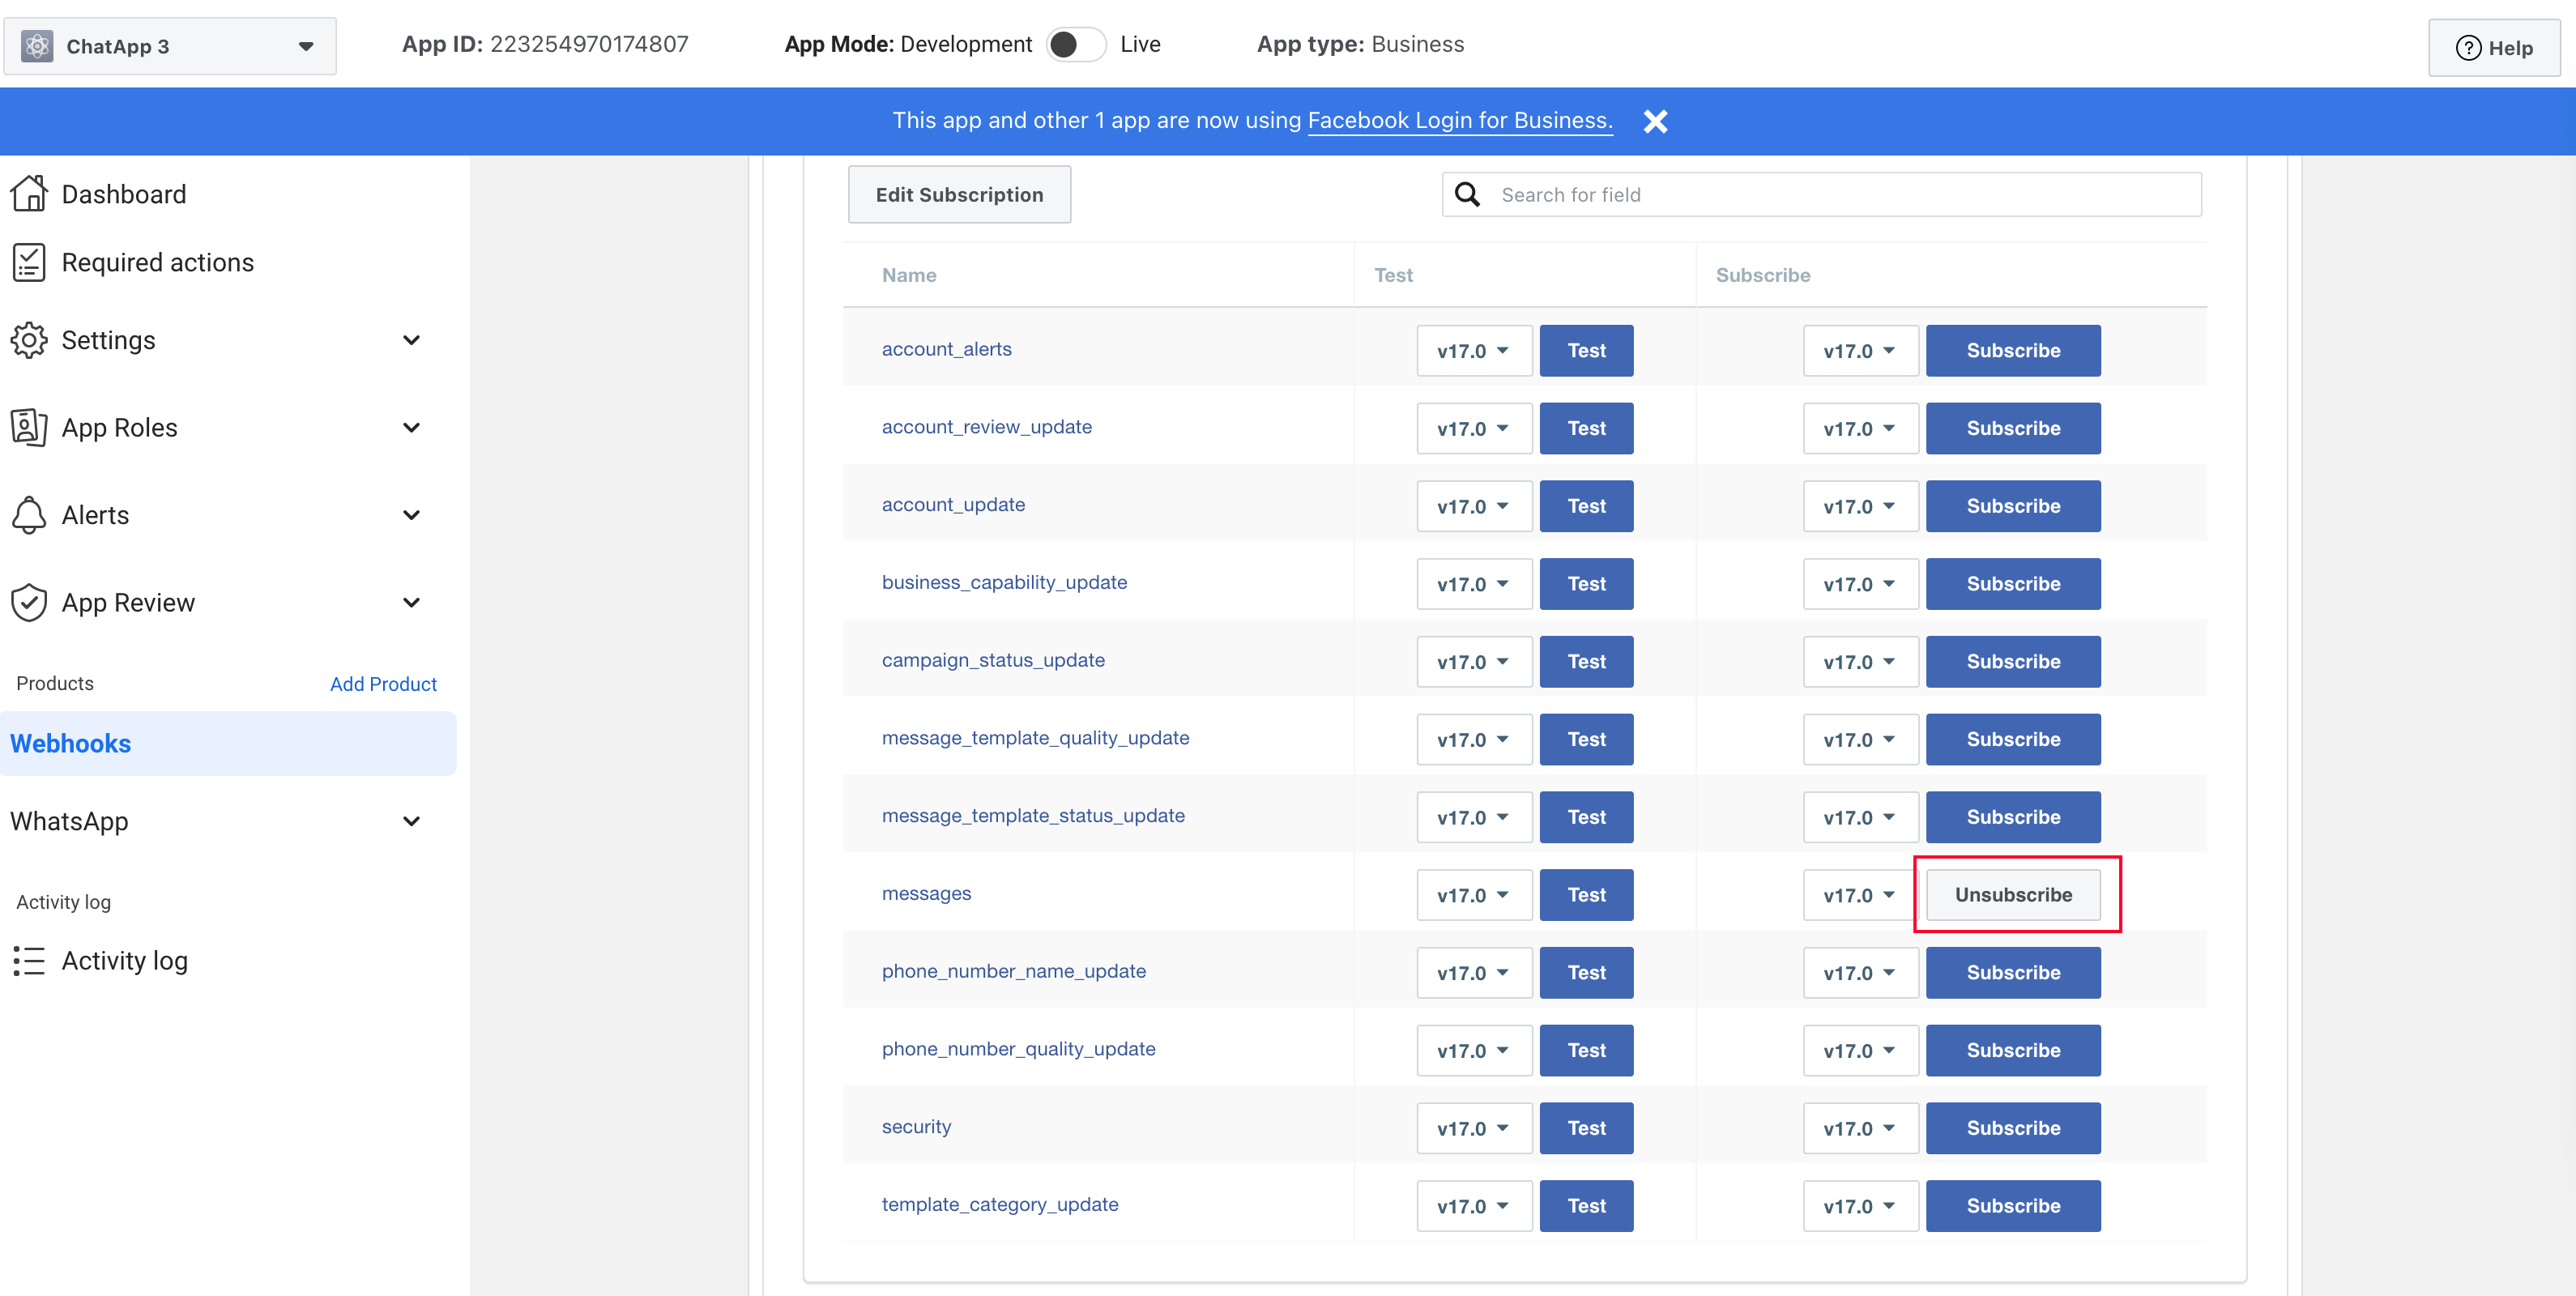Image resolution: width=2576 pixels, height=1296 pixels.
Task: Click the Alerts bell icon
Action: click(29, 515)
